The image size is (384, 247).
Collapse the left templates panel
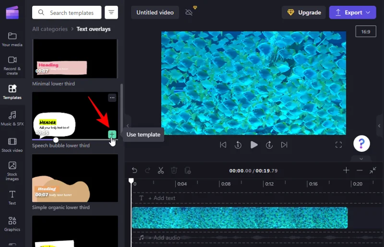[x=128, y=125]
